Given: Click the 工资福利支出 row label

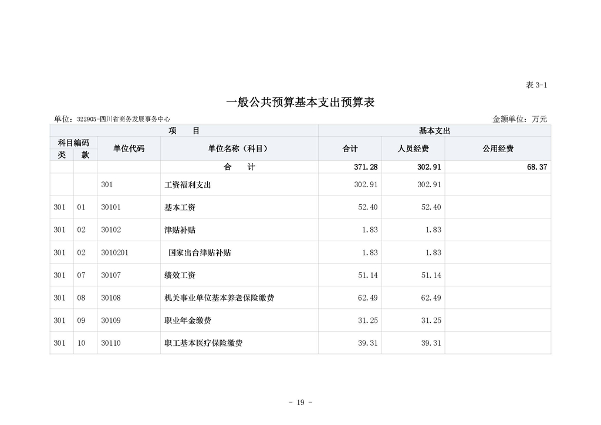Looking at the screenshot, I should 188,184.
